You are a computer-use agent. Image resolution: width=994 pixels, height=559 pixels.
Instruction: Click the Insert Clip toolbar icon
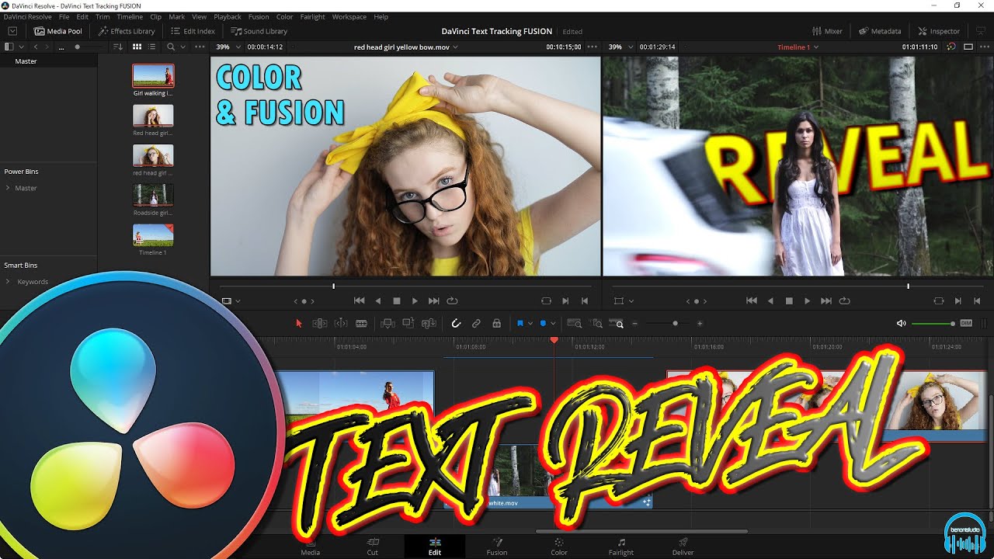388,324
